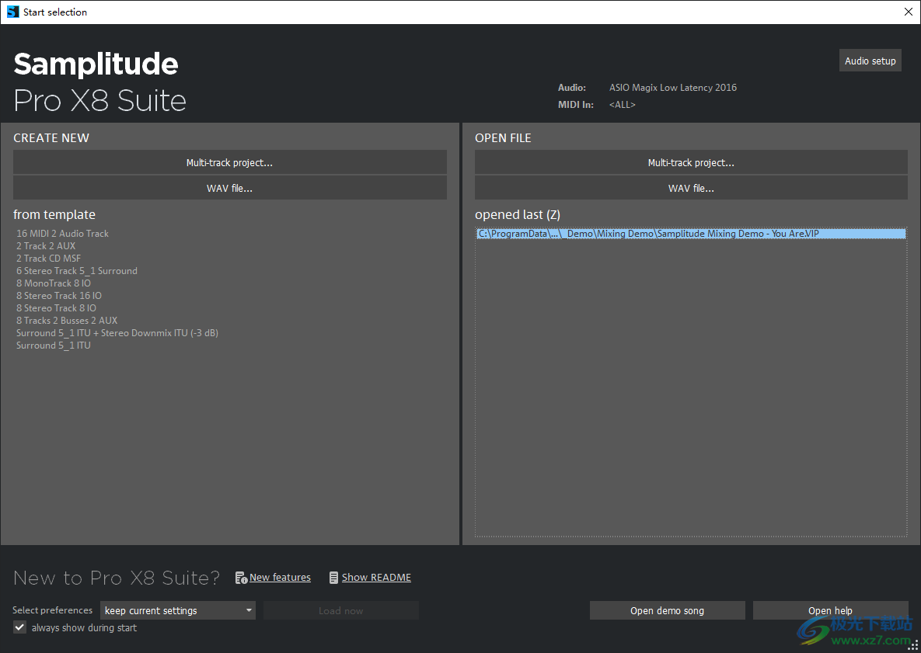This screenshot has width=921, height=653.
Task: Open an existing WAV file
Action: coord(691,189)
